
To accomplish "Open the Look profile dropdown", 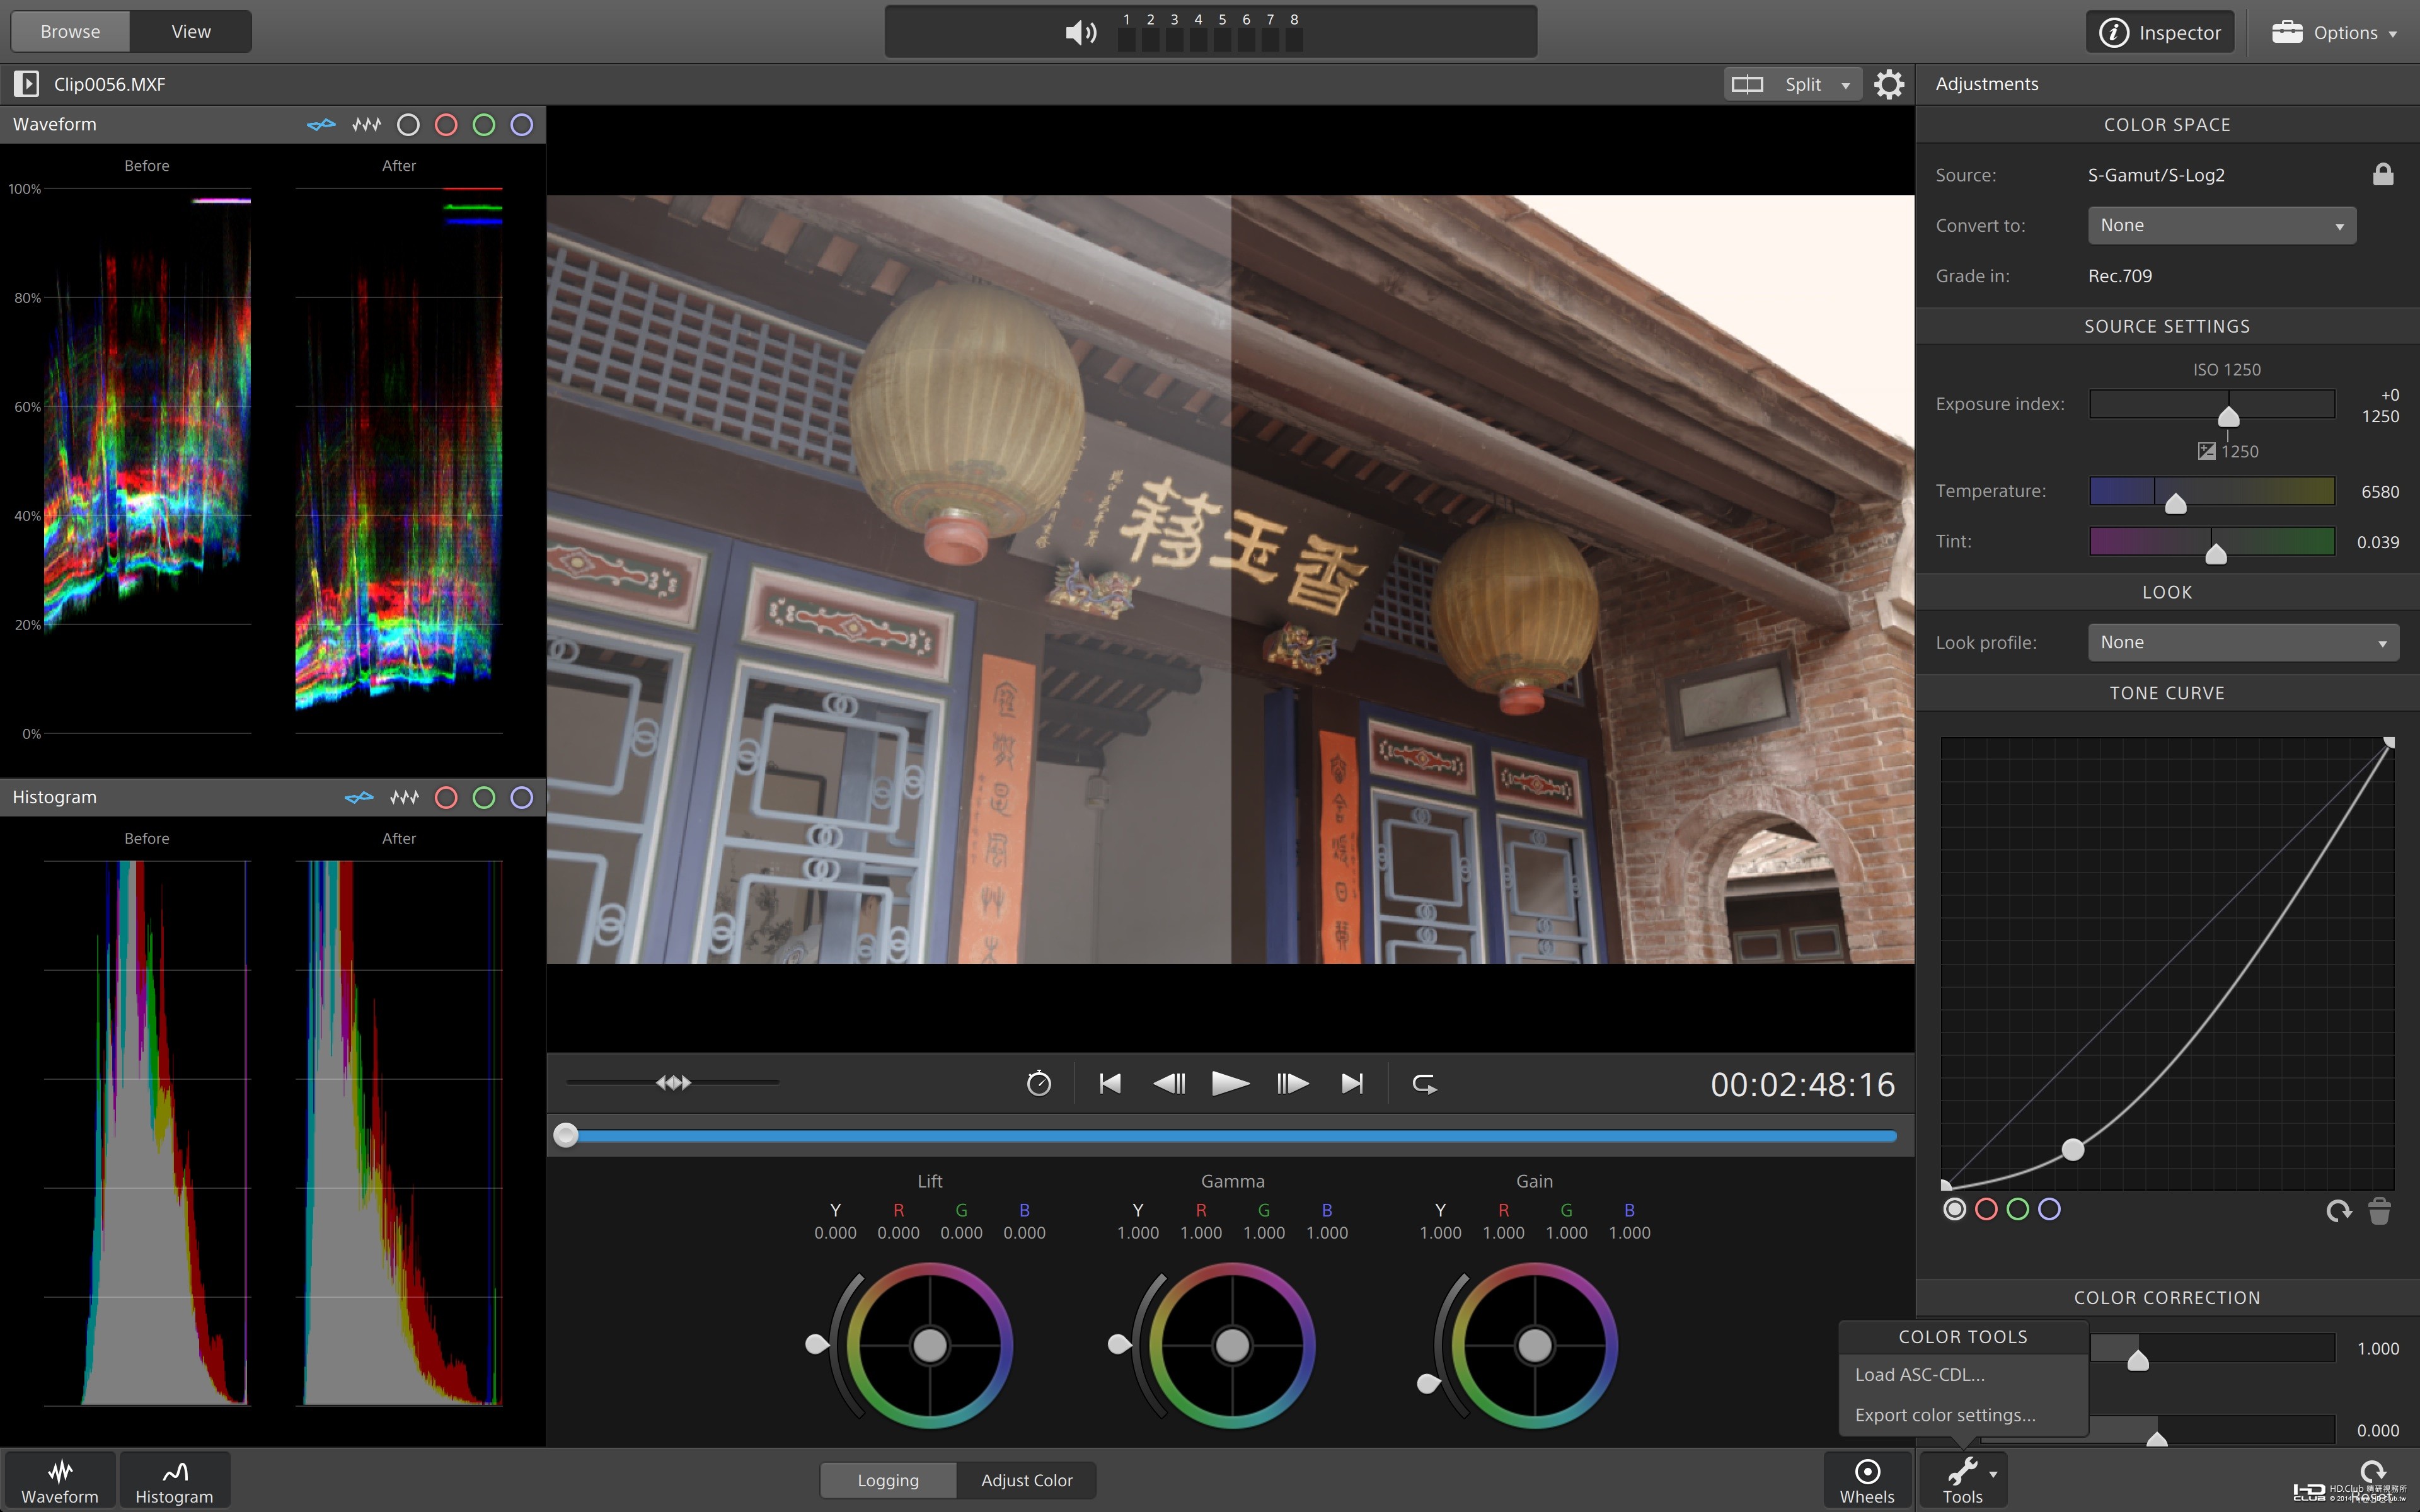I will (2243, 643).
